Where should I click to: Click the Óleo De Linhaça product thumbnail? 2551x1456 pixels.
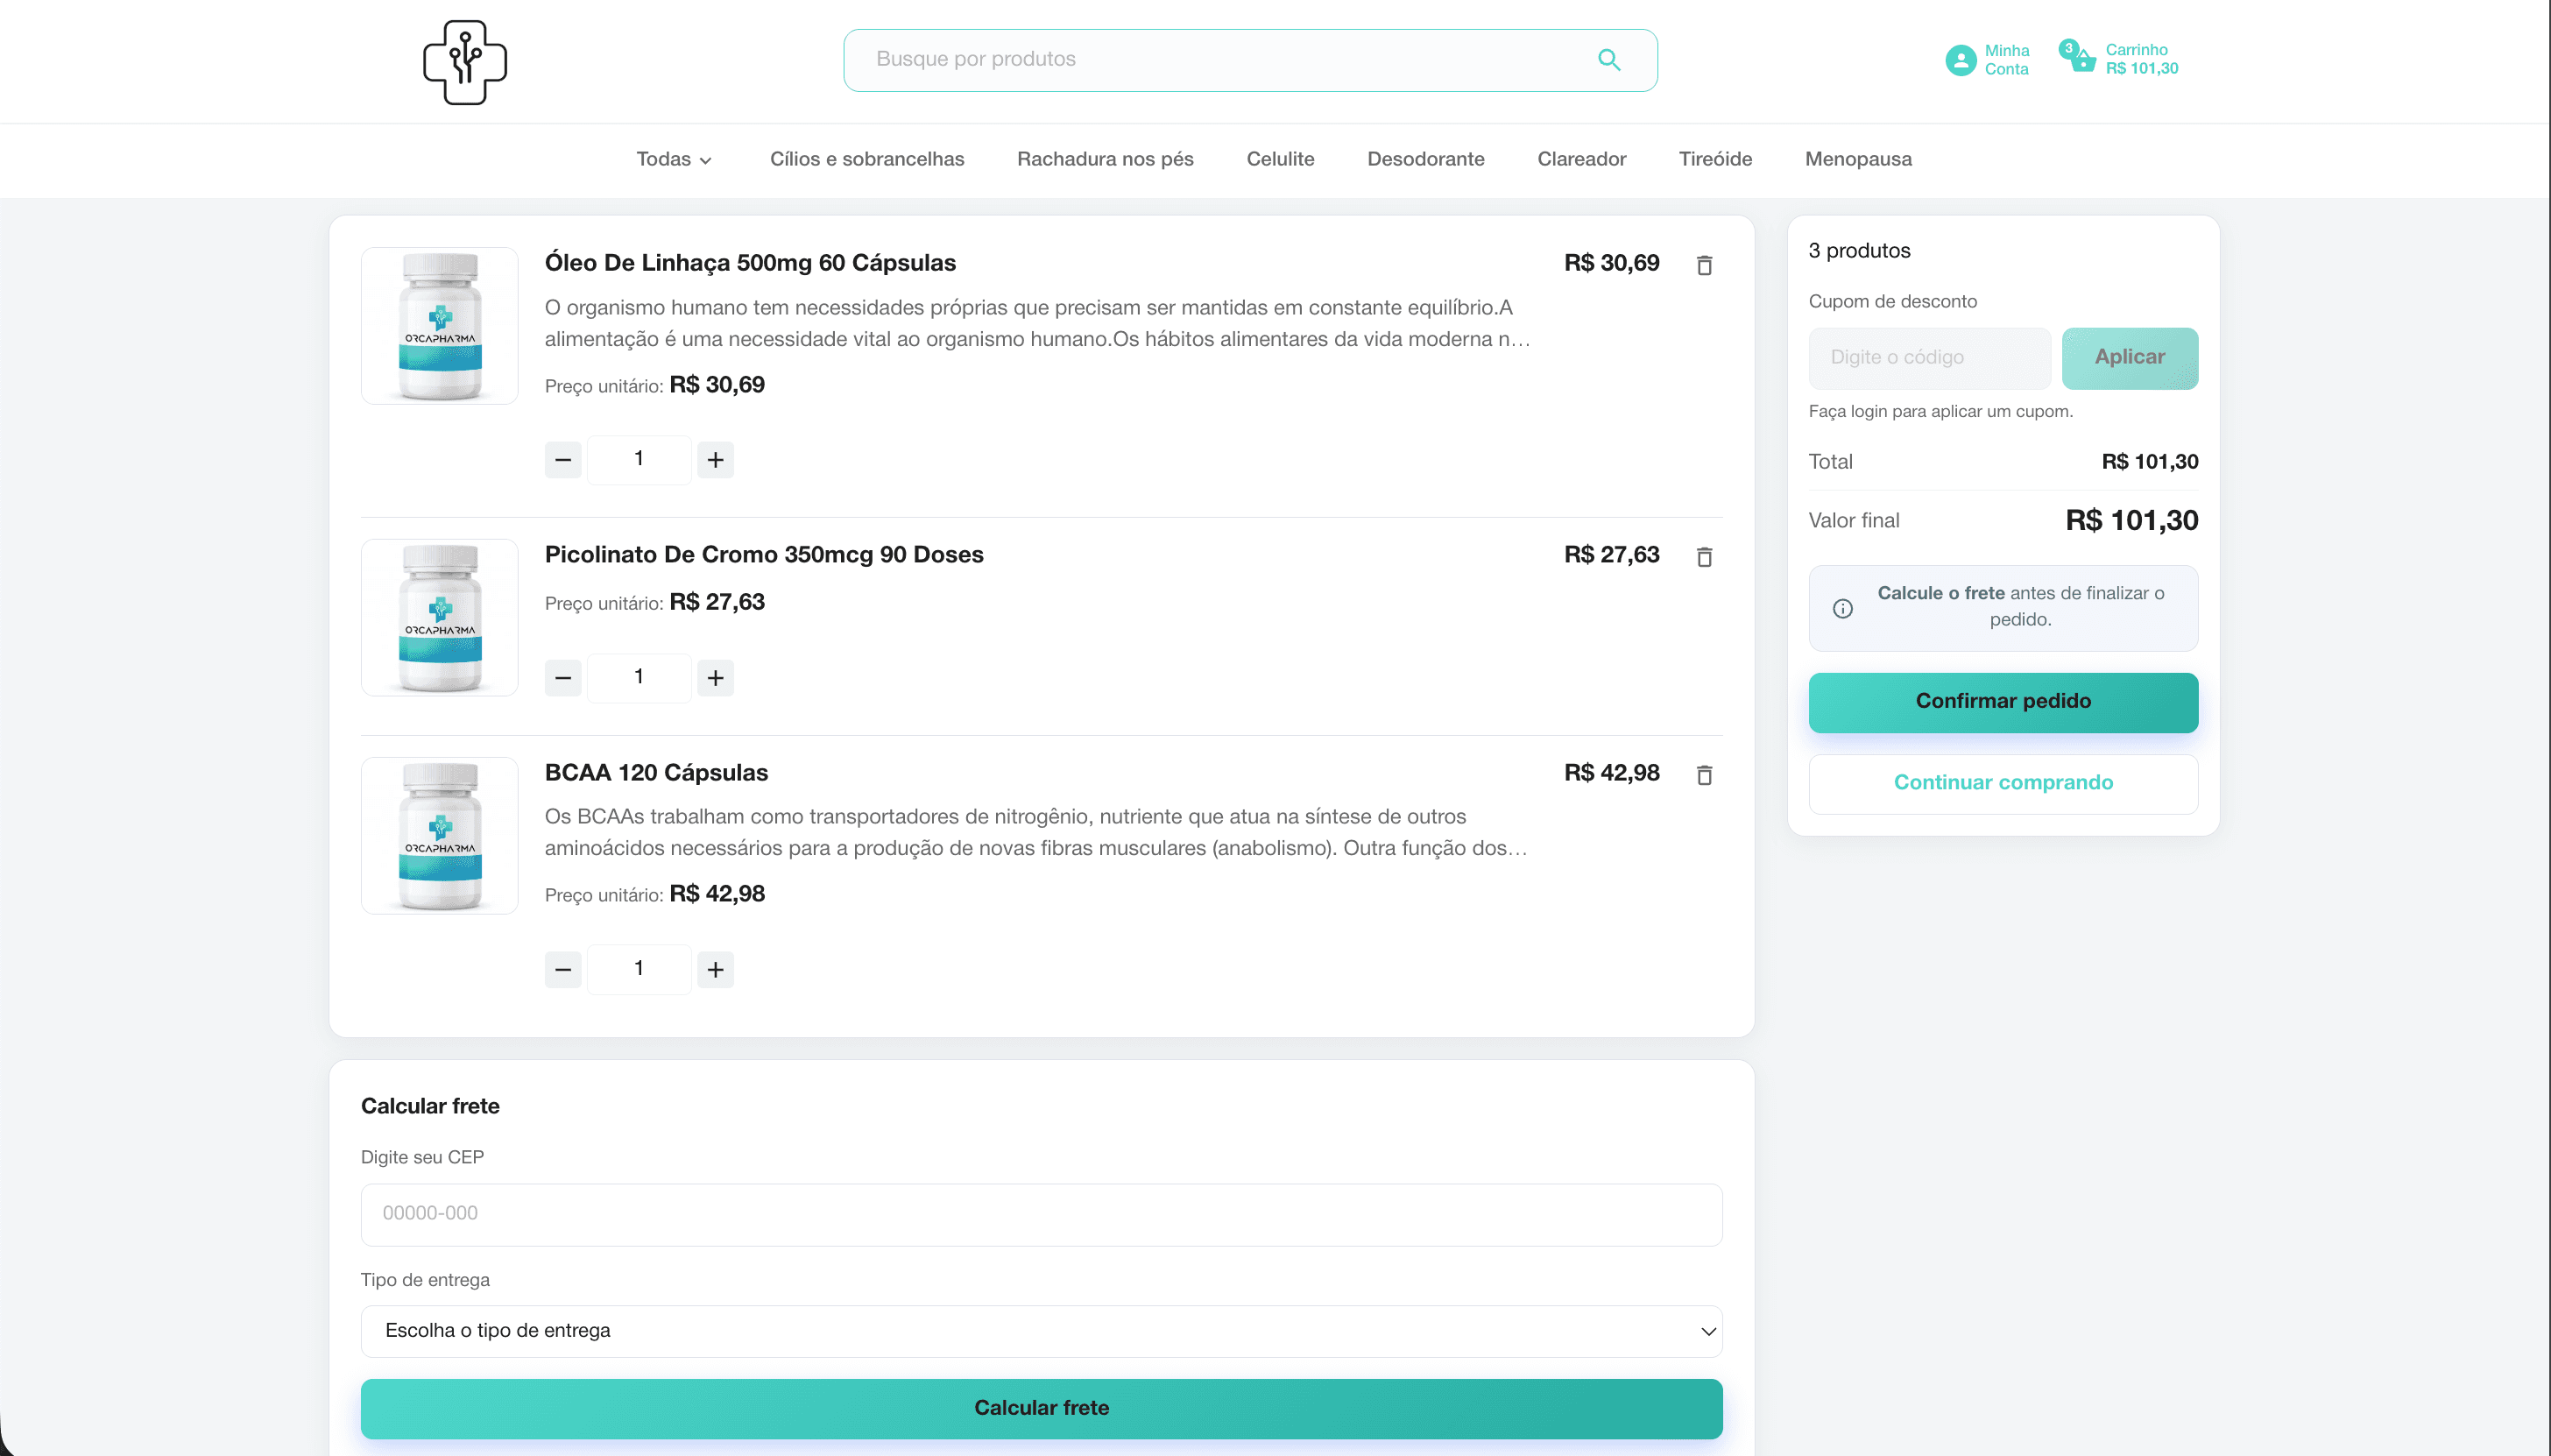click(440, 326)
